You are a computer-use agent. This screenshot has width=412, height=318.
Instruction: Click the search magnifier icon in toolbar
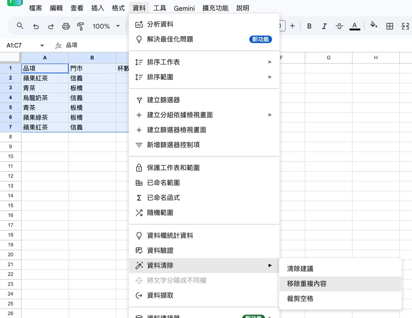click(20, 26)
